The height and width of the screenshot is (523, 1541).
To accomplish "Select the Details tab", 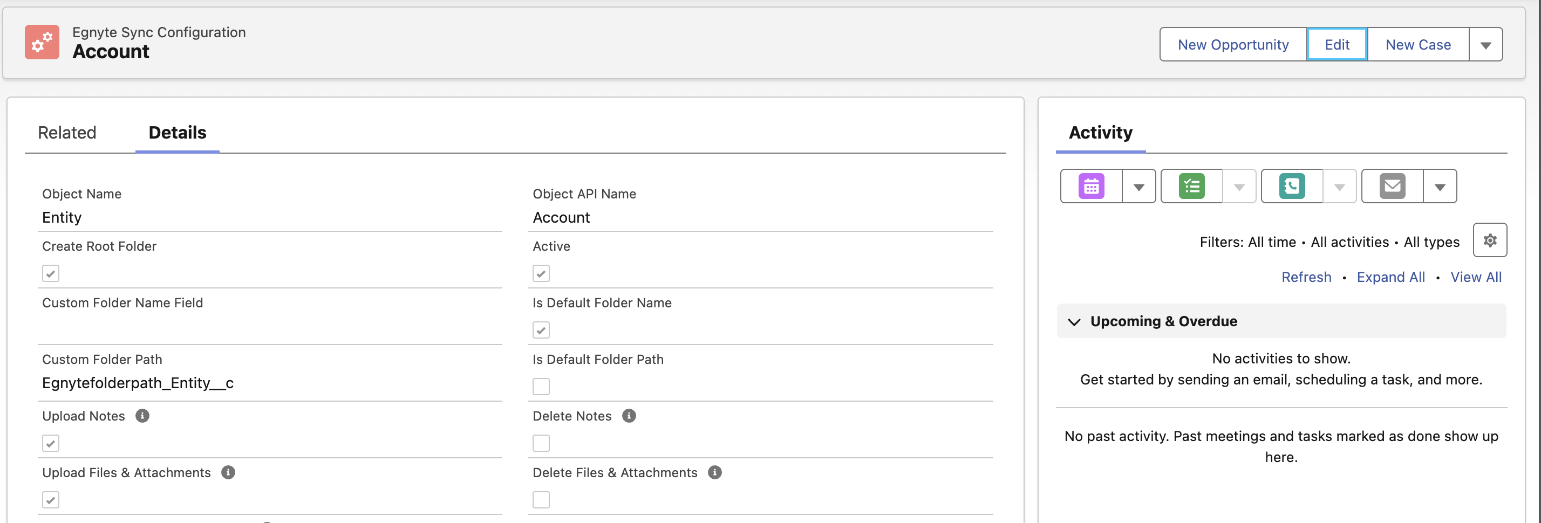I will (x=177, y=133).
